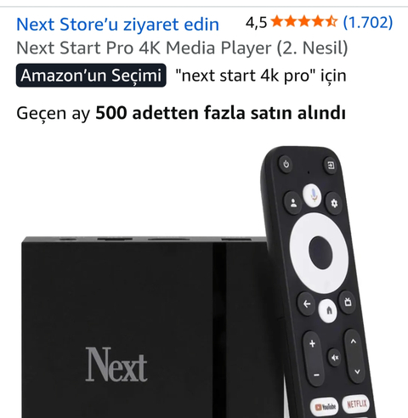Click the volume plus button on remote
408x418 pixels.
(312, 344)
